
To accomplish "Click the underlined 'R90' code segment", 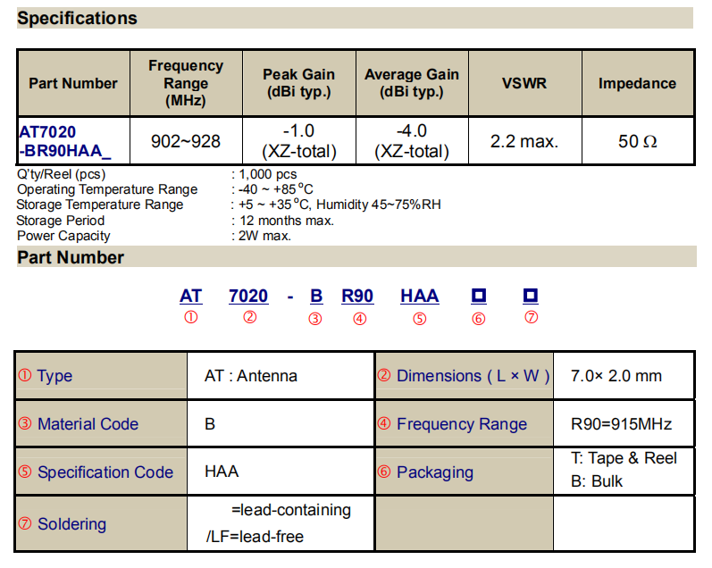I will pyautogui.click(x=357, y=297).
